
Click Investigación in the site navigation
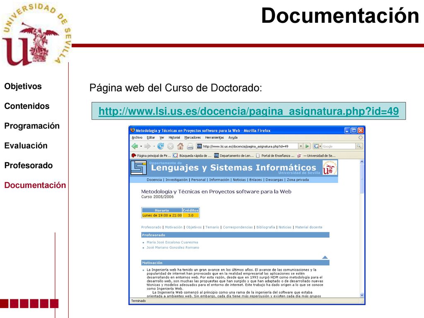[x=176, y=180]
